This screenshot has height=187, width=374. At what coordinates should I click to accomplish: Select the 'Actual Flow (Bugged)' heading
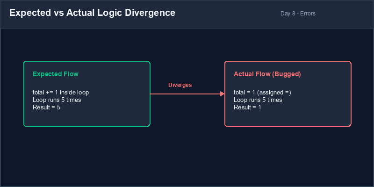[x=267, y=74]
